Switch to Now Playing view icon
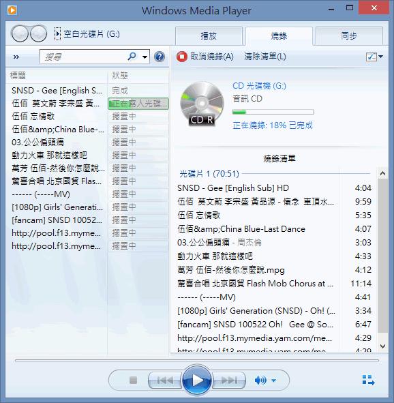This screenshot has width=394, height=403. (x=368, y=380)
